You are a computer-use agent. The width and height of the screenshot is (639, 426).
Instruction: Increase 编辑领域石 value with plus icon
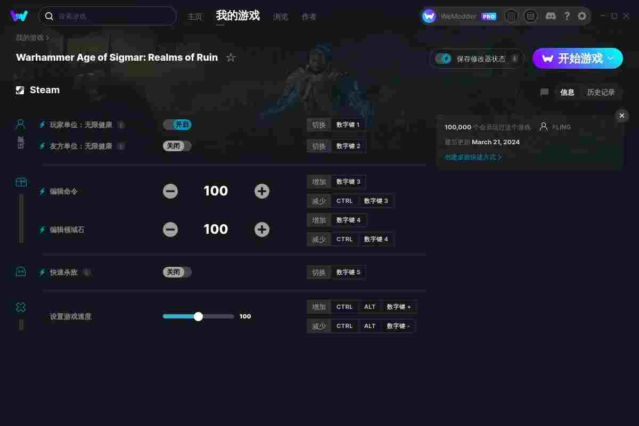click(262, 230)
